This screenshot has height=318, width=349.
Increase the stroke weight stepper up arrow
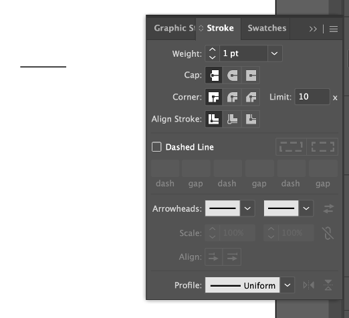pyautogui.click(x=213, y=49)
